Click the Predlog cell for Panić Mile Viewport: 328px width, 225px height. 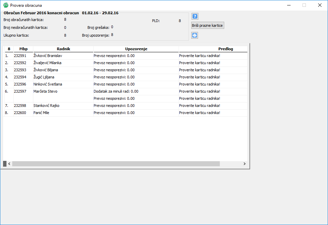199,113
